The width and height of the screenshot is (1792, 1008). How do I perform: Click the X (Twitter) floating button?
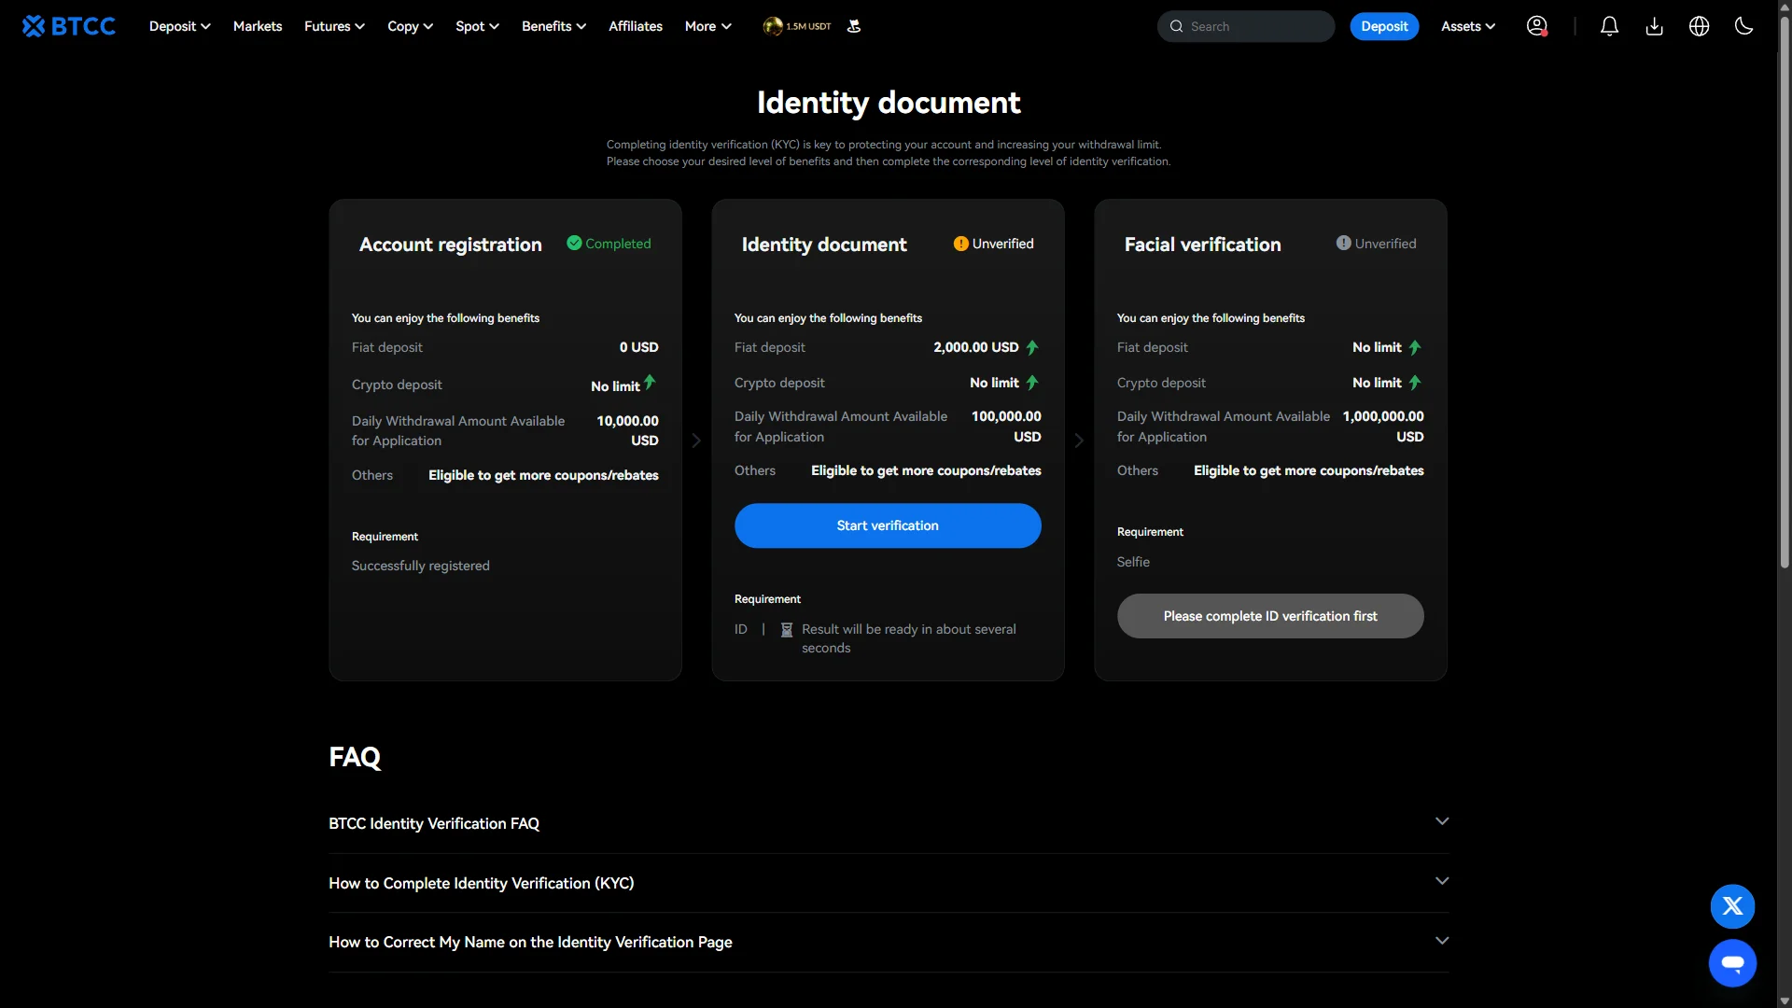pyautogui.click(x=1732, y=906)
